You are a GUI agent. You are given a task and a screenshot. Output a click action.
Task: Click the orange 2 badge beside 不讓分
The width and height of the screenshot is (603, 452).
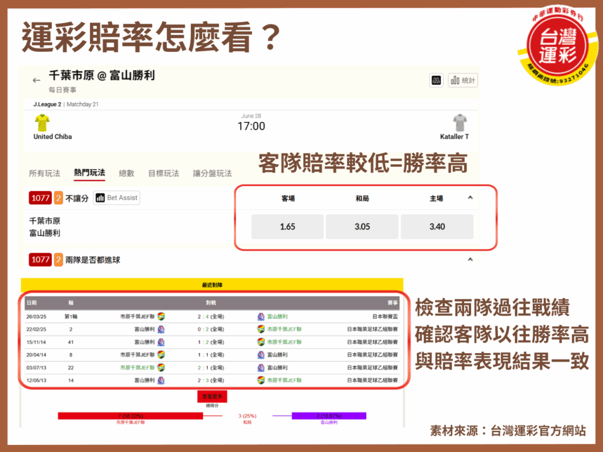point(58,198)
